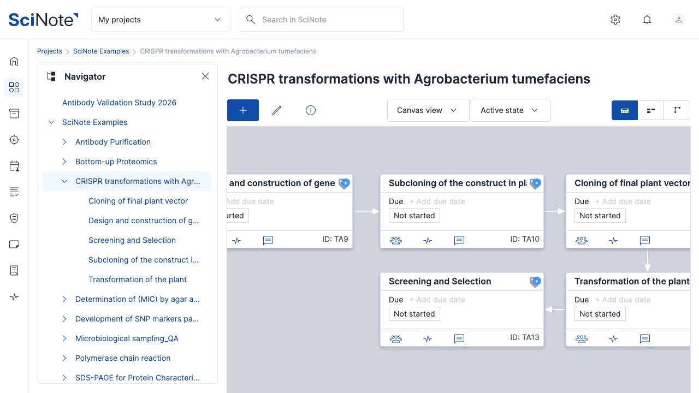Viewport: 699px width, 393px height.
Task: Close the Navigator panel
Action: pos(205,76)
